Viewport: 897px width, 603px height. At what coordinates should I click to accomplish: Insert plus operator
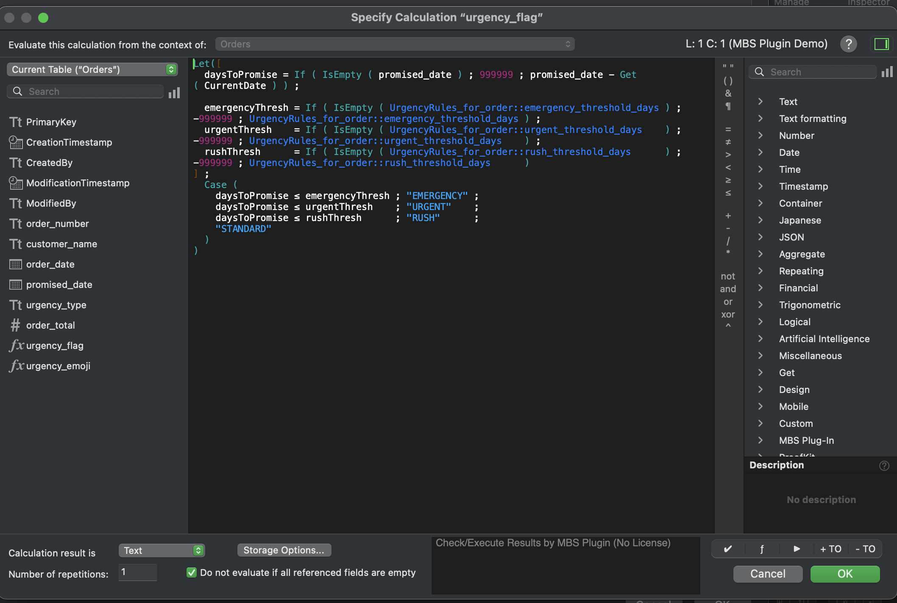pyautogui.click(x=728, y=216)
